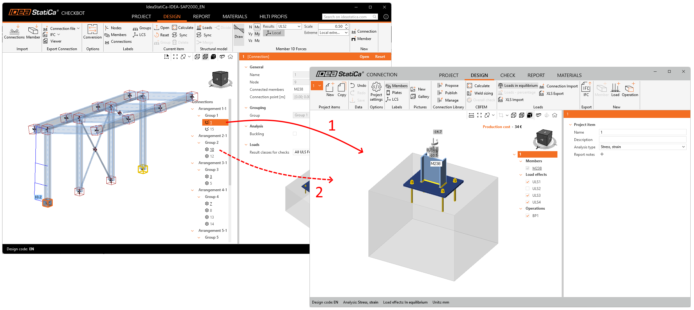694x310 pixels.
Task: Click IFC export icon in Connection window
Action: 586,90
